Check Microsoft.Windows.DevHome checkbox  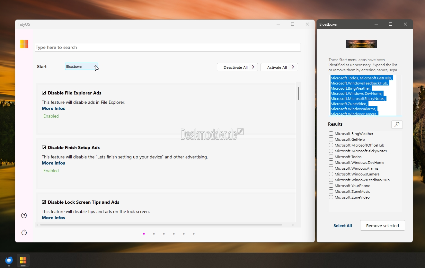tap(331, 163)
